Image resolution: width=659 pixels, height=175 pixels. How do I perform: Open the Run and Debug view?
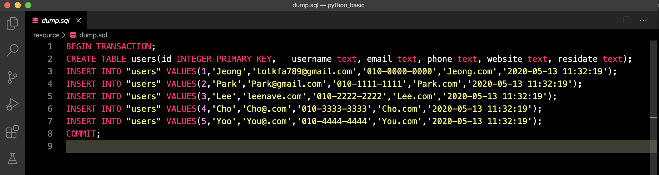tap(12, 104)
